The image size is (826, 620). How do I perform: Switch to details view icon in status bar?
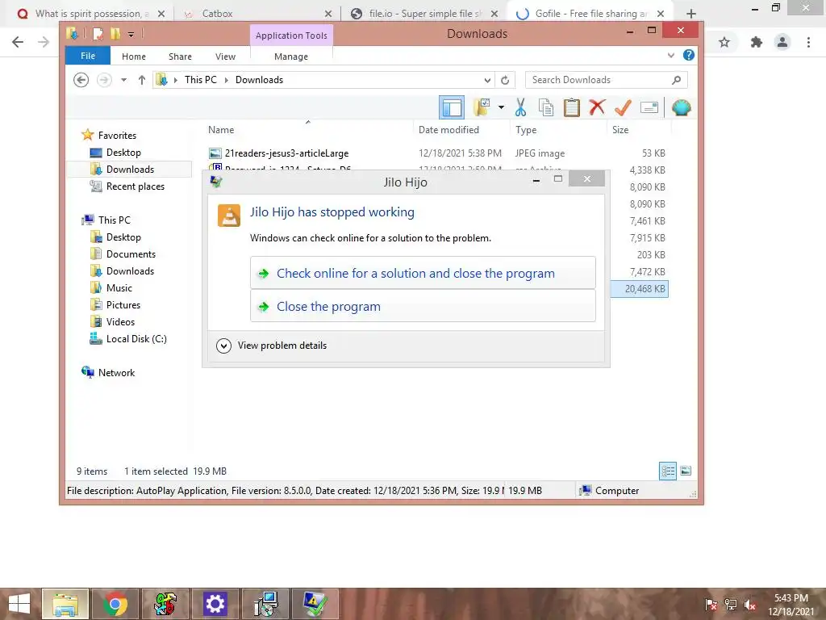[667, 471]
